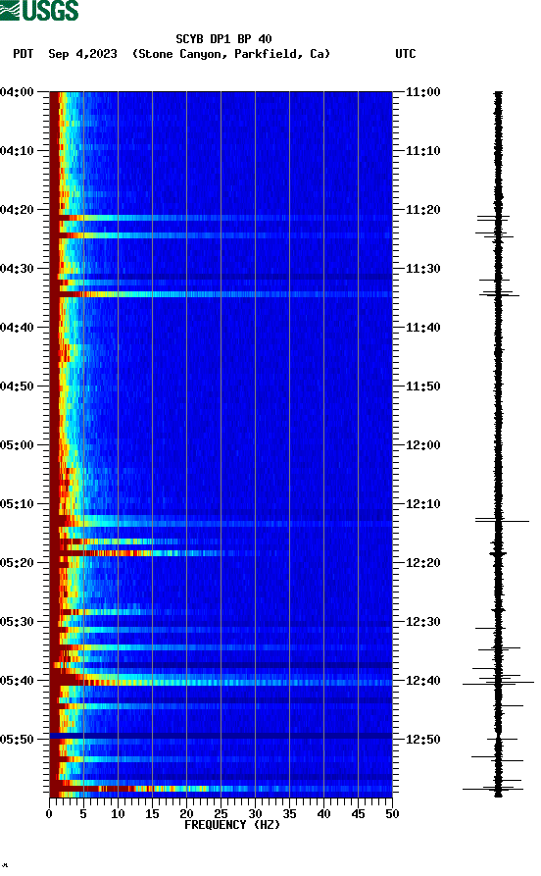
Task: Select the title 'SCYB DP1 BP 40'
Action: 223,39
